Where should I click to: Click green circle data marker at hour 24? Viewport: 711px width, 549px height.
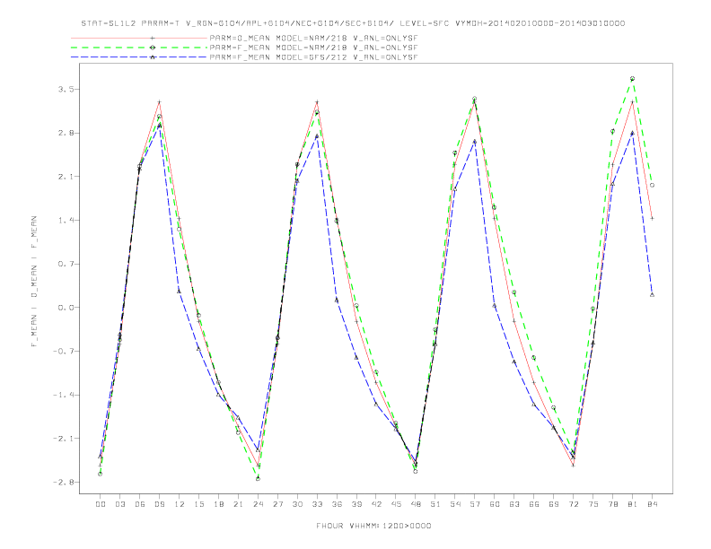(x=258, y=478)
